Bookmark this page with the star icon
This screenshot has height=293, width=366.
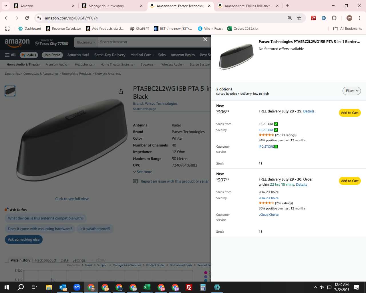tap(299, 18)
